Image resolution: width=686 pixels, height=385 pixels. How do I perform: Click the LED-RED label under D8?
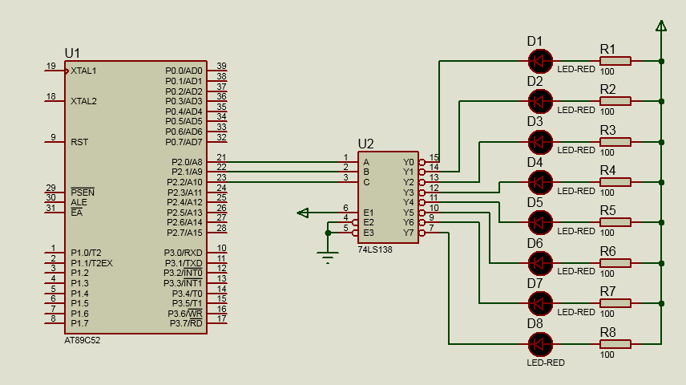(x=545, y=363)
